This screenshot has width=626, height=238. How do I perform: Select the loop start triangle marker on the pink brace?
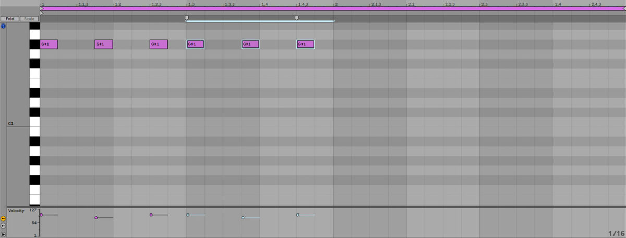pos(42,9)
